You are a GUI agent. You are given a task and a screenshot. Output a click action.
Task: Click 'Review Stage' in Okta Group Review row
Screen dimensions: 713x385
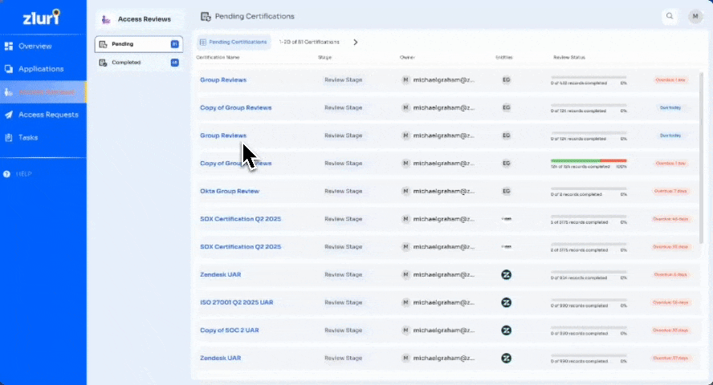[x=344, y=191]
